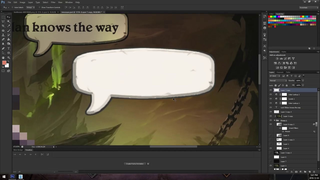320x180 pixels.
Task: Select the Crop tool
Action: coord(3,26)
